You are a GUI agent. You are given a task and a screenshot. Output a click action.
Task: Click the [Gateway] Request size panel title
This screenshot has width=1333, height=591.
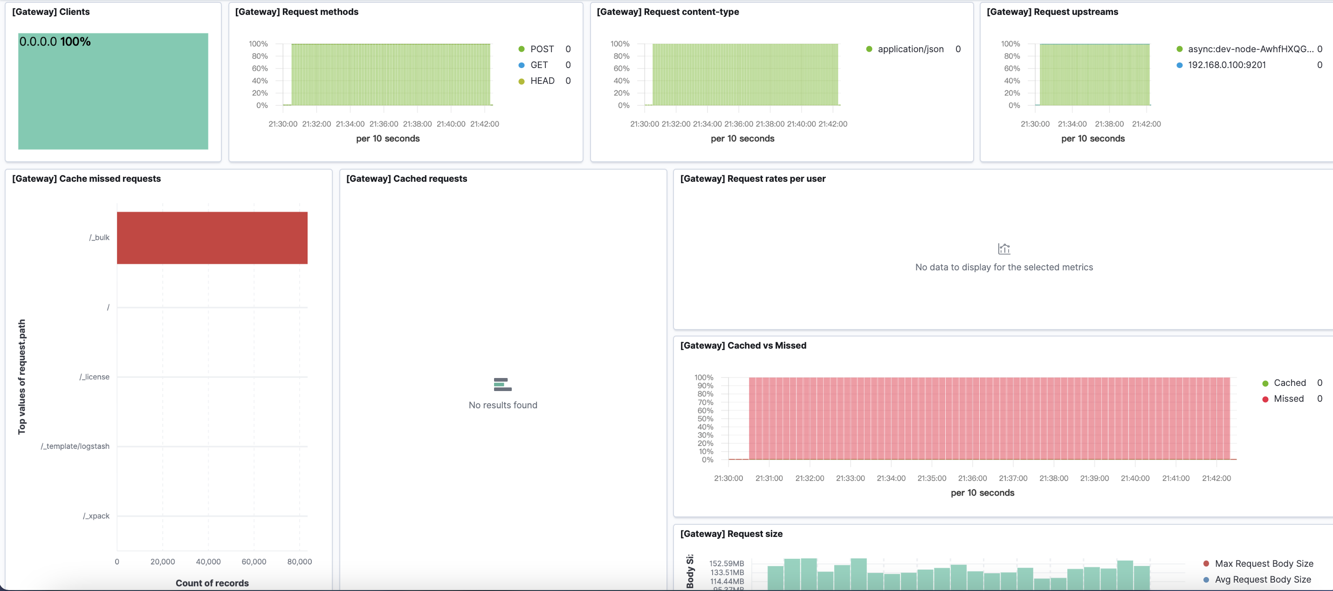click(x=731, y=534)
